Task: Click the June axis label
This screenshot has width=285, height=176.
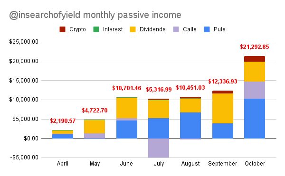Action: pos(126,164)
